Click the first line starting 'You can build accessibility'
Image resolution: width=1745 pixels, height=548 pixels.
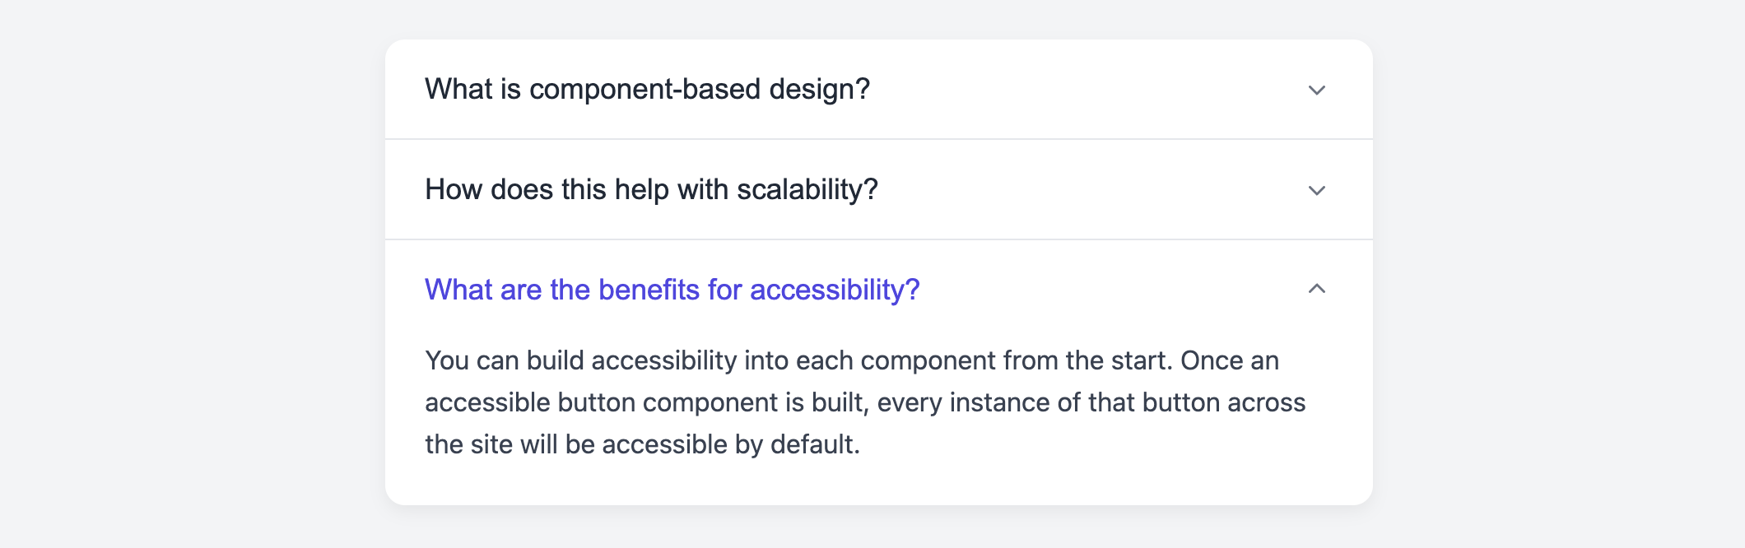pos(852,360)
